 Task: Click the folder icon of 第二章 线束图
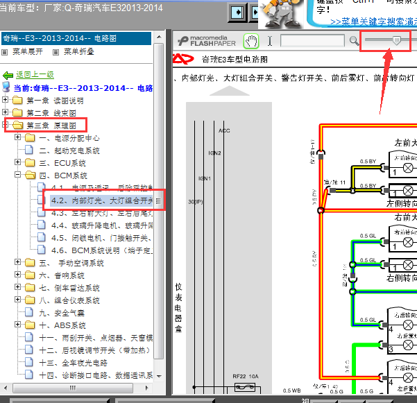tap(17, 112)
